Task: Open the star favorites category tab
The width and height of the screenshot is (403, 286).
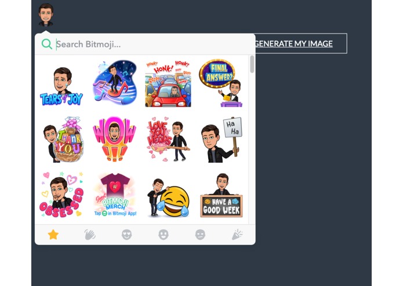Action: coord(53,234)
